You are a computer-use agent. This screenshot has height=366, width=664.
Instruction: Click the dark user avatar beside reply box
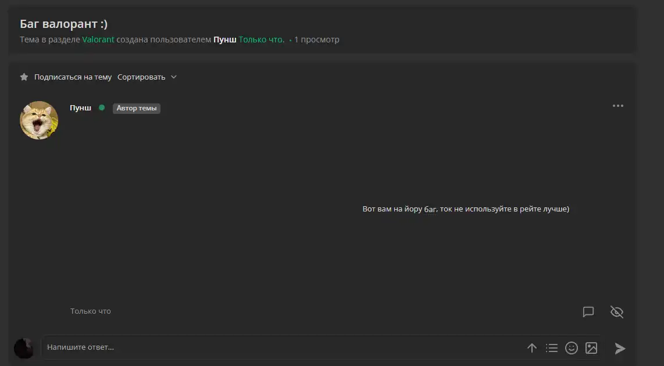point(24,348)
